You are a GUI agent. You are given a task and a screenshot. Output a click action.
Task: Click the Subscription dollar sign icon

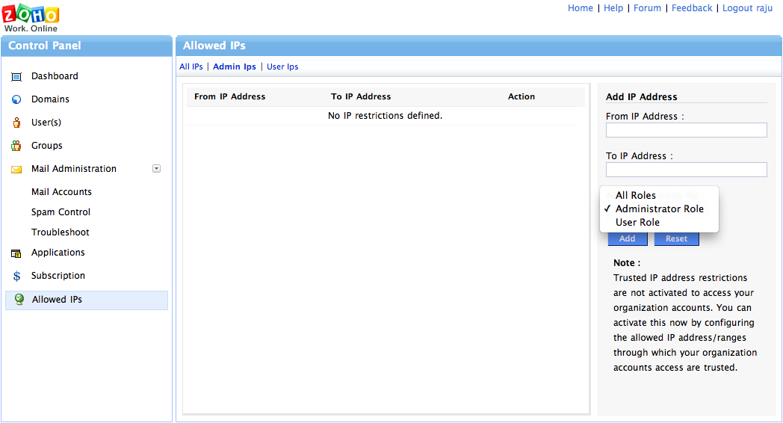tap(16, 277)
